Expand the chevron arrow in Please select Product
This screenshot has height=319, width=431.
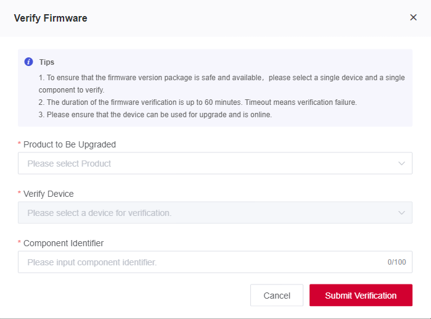pyautogui.click(x=401, y=164)
